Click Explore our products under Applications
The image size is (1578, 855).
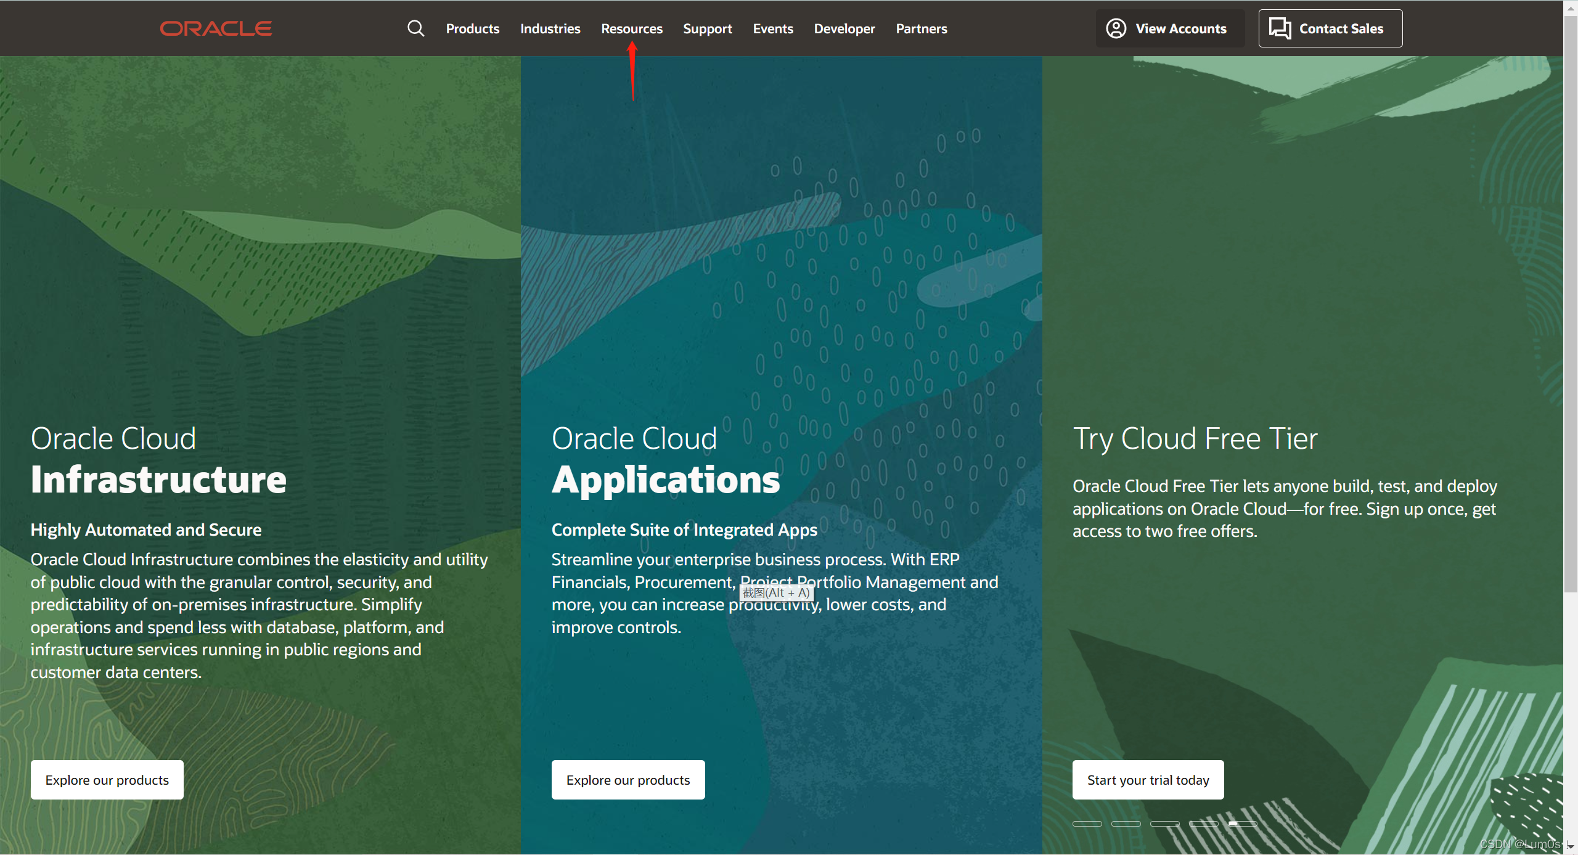coord(628,780)
